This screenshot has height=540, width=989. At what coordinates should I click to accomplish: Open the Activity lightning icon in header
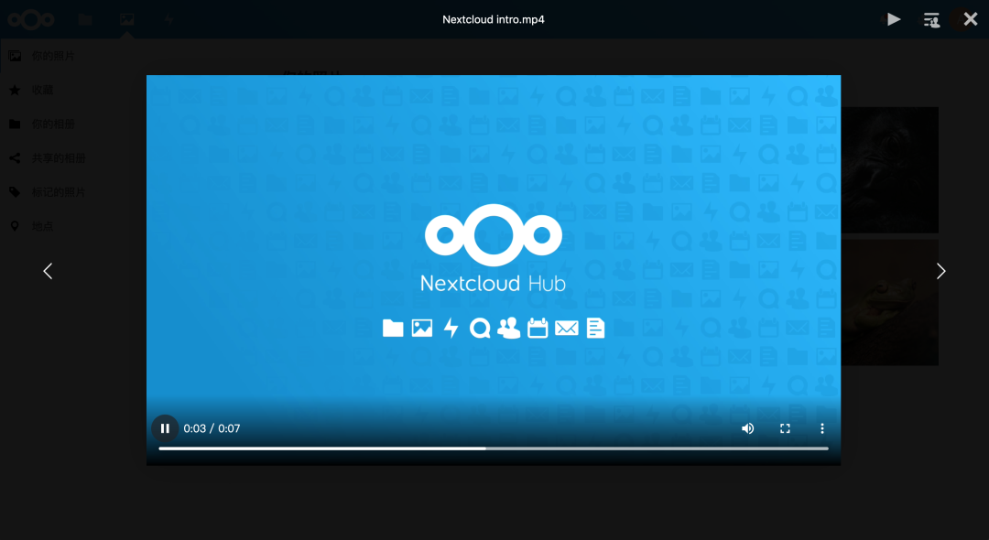(x=168, y=19)
